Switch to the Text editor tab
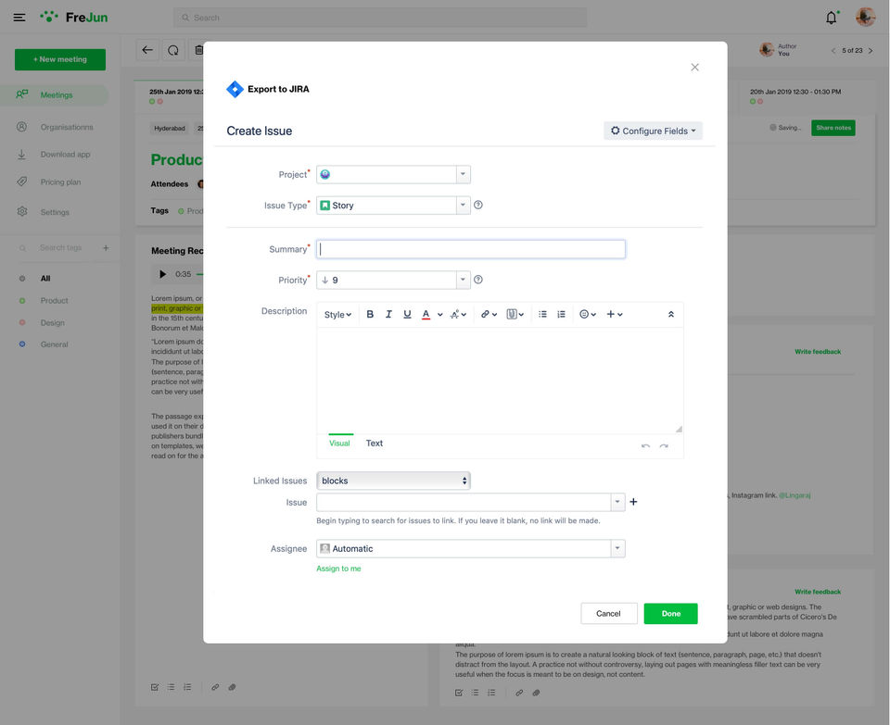This screenshot has width=890, height=725. point(374,444)
